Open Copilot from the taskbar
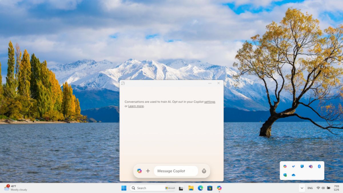The height and width of the screenshot is (193, 343). [219, 188]
